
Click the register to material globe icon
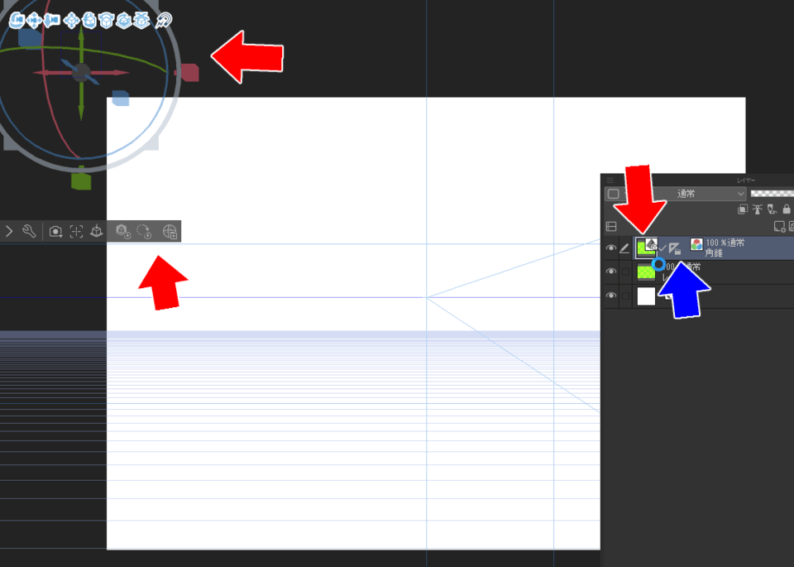click(170, 232)
